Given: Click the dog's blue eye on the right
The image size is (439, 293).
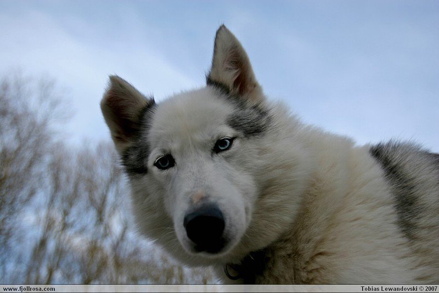Looking at the screenshot, I should click(223, 144).
